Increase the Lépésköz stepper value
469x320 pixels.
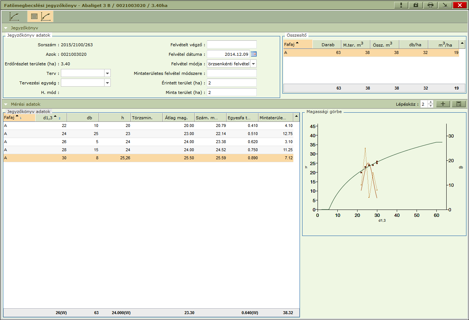point(431,102)
